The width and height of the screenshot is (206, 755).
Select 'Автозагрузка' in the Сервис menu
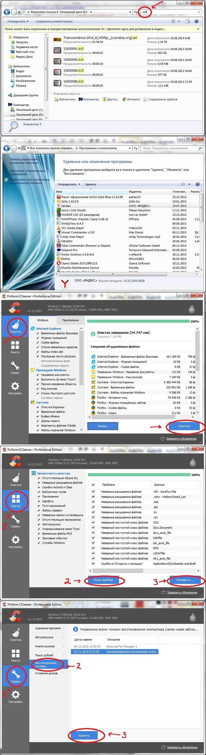click(49, 637)
